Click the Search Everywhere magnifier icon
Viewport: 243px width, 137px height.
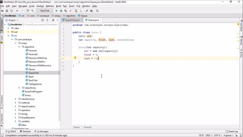tap(97, 11)
